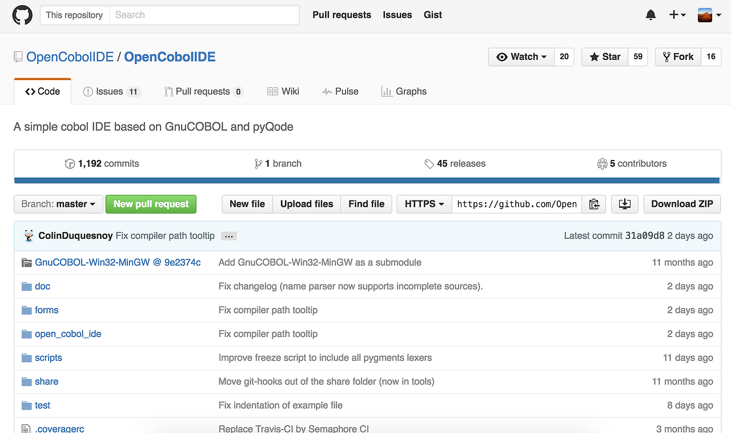Switch to the Issues tab
This screenshot has height=433, width=731.
click(x=111, y=91)
